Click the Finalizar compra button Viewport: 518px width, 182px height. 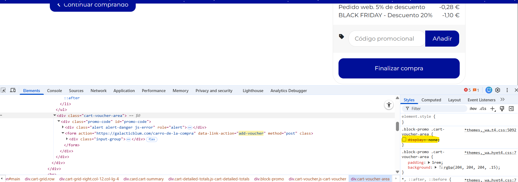[399, 68]
